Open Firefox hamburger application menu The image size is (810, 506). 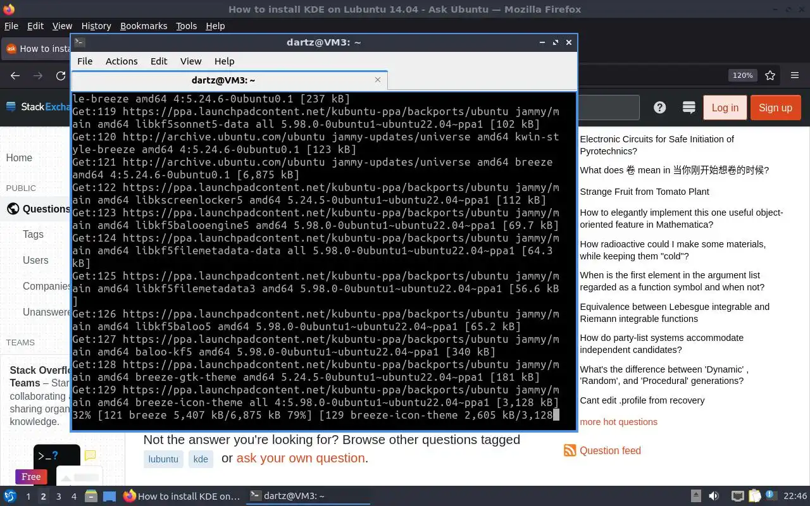click(x=795, y=75)
